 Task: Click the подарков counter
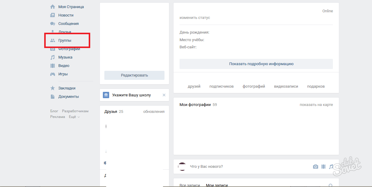click(316, 86)
